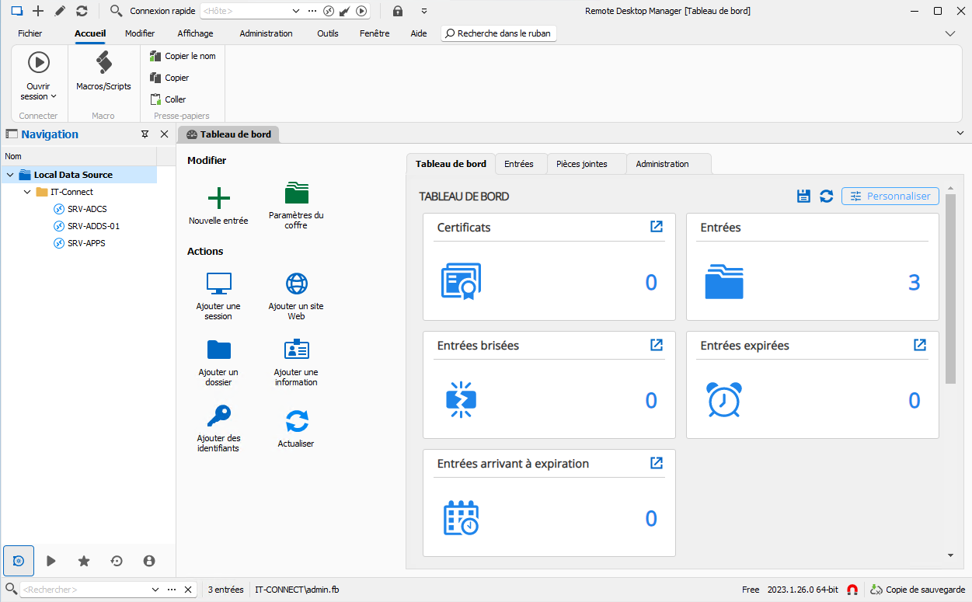Open the Connexion rapide host dropdown
The width and height of the screenshot is (972, 602).
coord(295,11)
